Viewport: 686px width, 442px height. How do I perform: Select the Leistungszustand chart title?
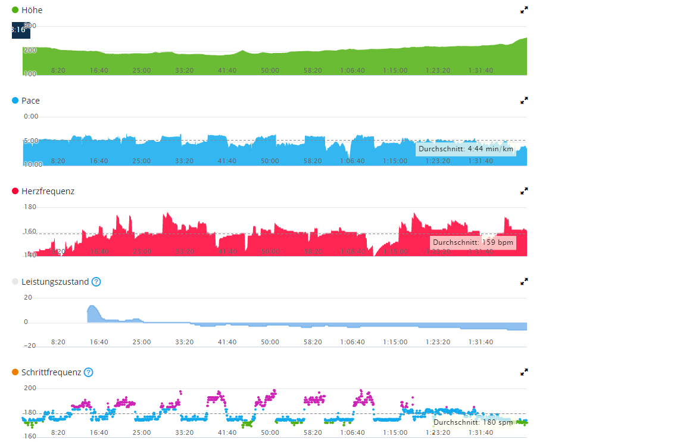[x=55, y=282]
